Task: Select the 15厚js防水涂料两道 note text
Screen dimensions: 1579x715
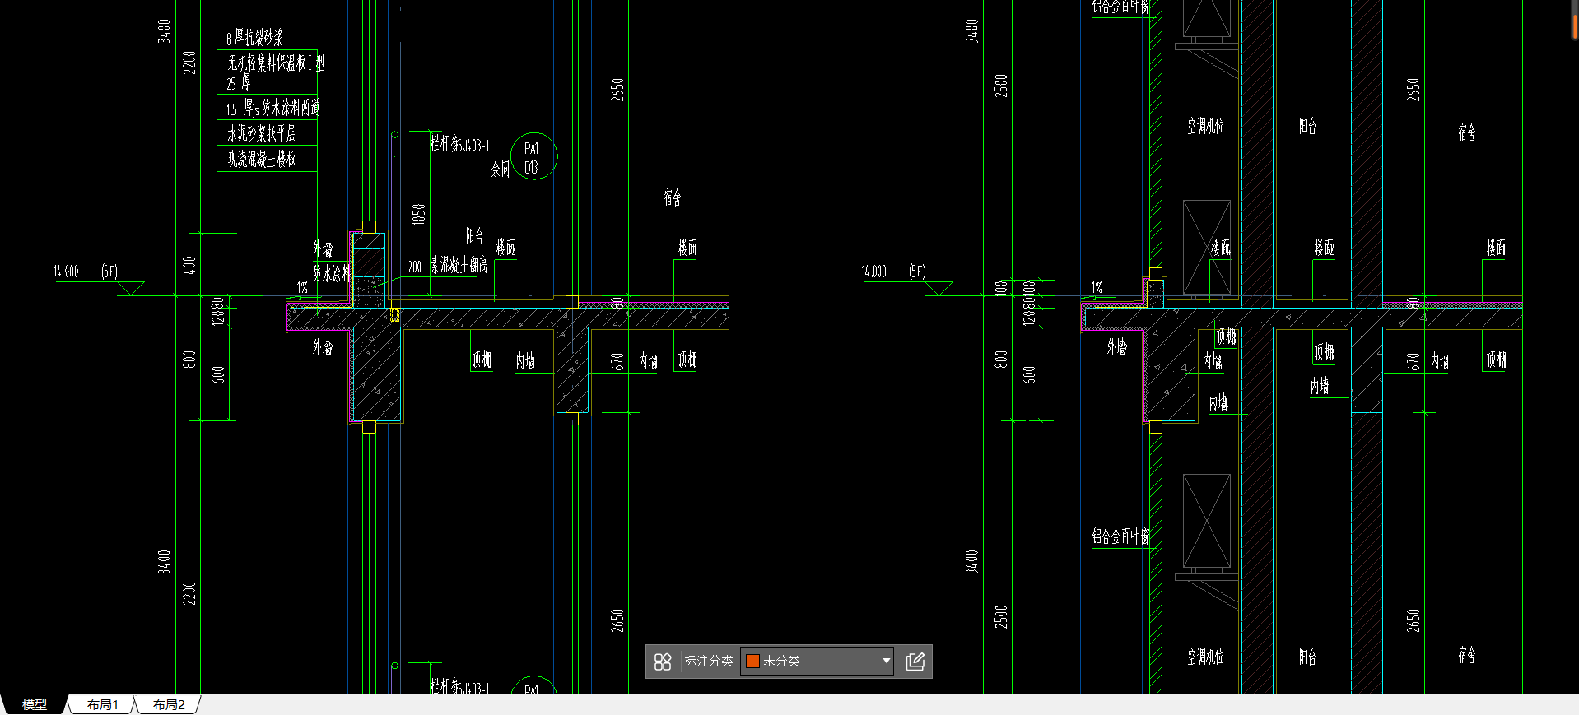Action: pos(272,108)
